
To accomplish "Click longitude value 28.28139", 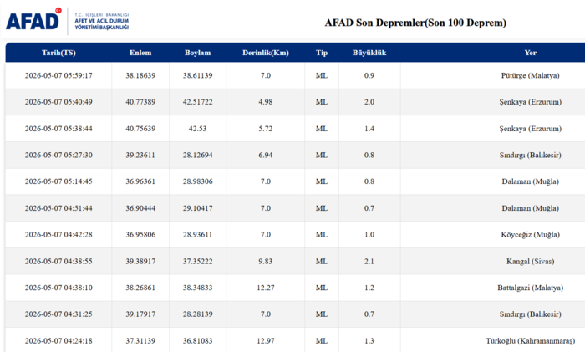I will tap(197, 314).
